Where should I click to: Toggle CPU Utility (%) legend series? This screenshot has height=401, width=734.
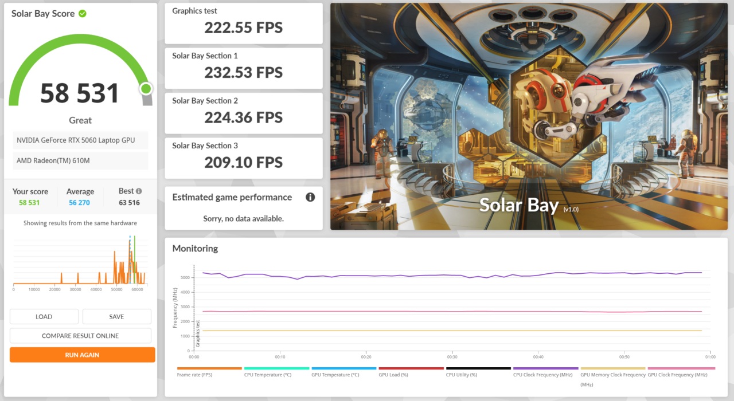click(x=478, y=372)
